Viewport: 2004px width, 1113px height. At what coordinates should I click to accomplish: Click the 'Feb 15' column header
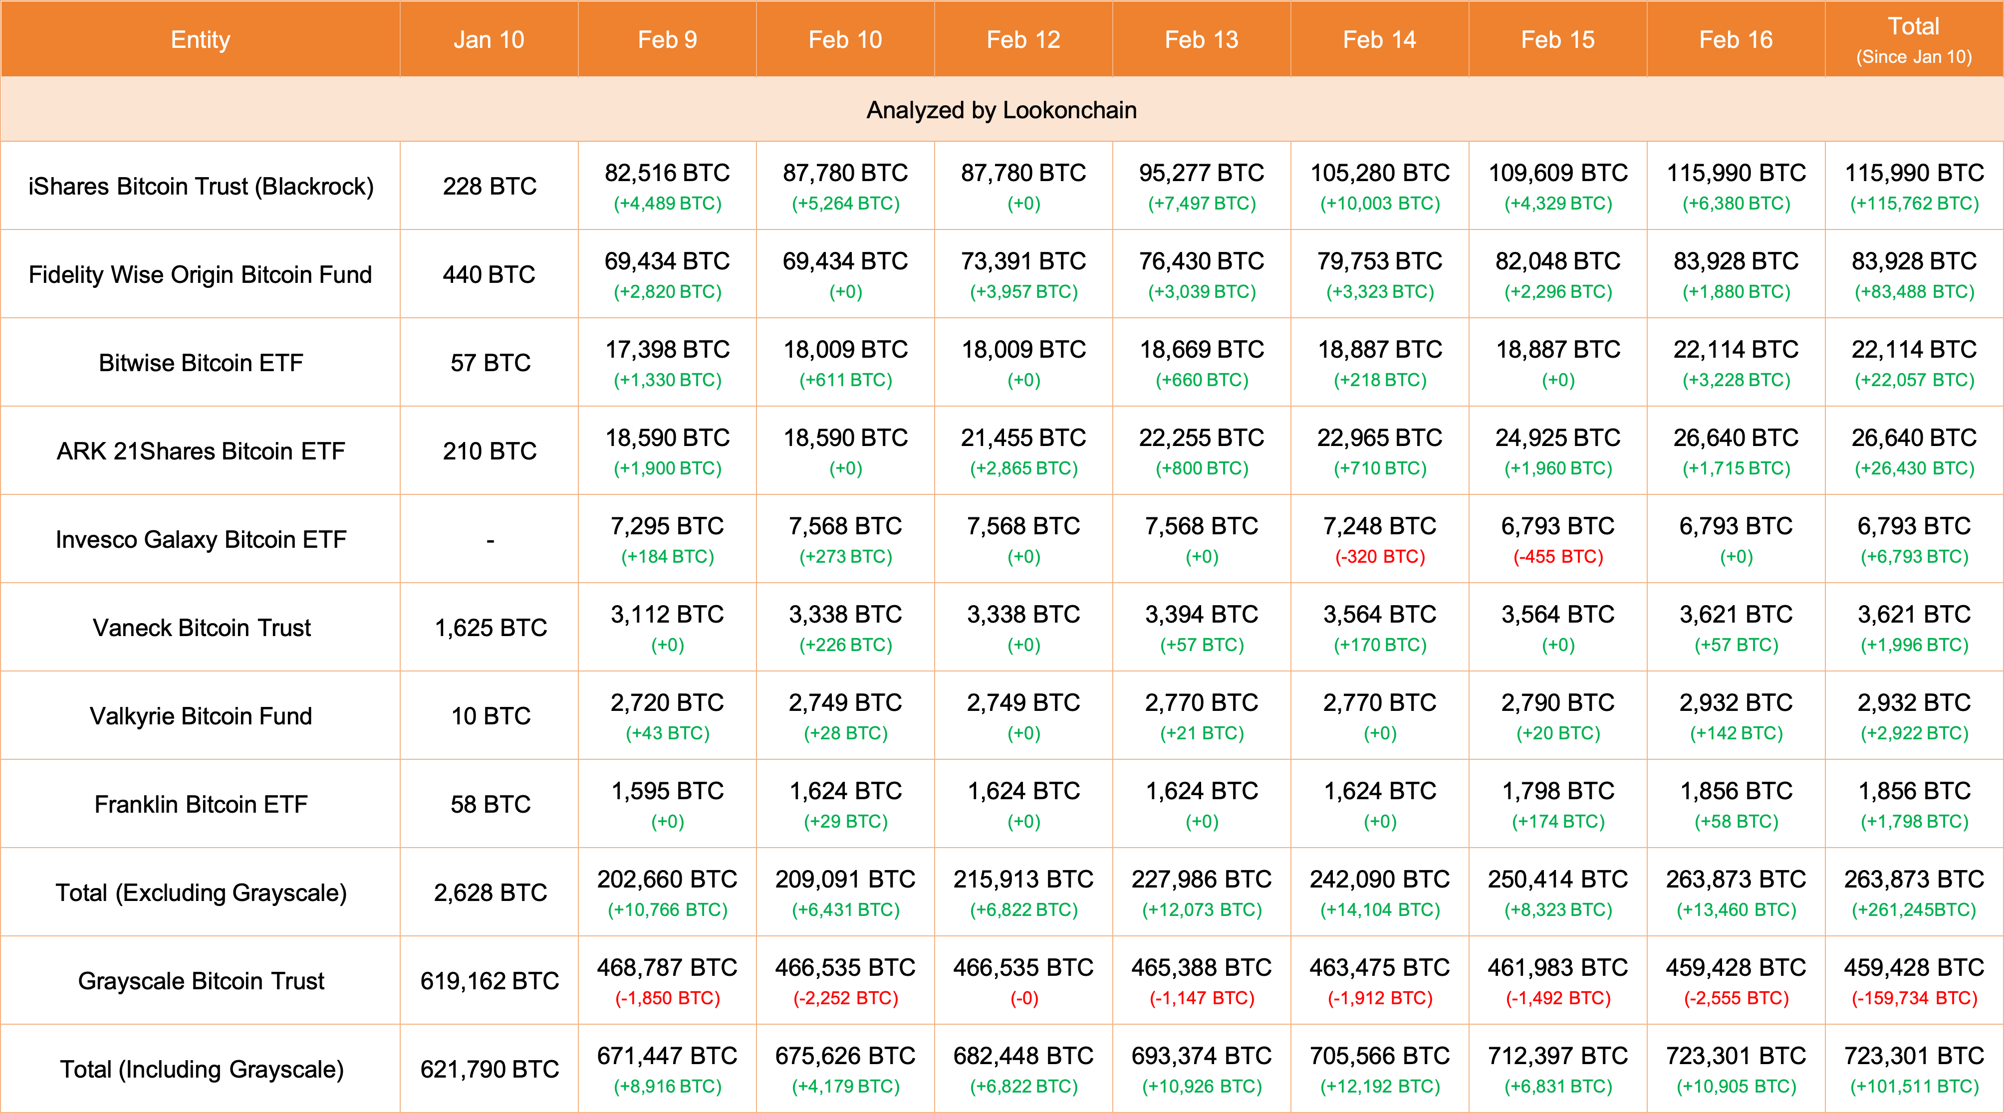[x=1558, y=40]
